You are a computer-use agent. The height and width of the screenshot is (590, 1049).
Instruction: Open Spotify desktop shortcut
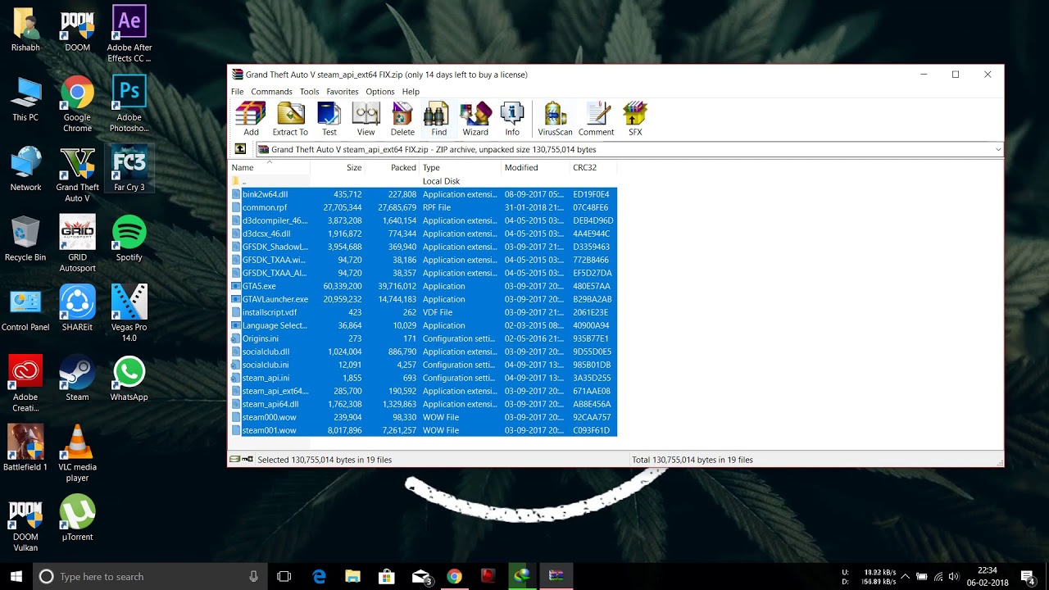coord(129,238)
